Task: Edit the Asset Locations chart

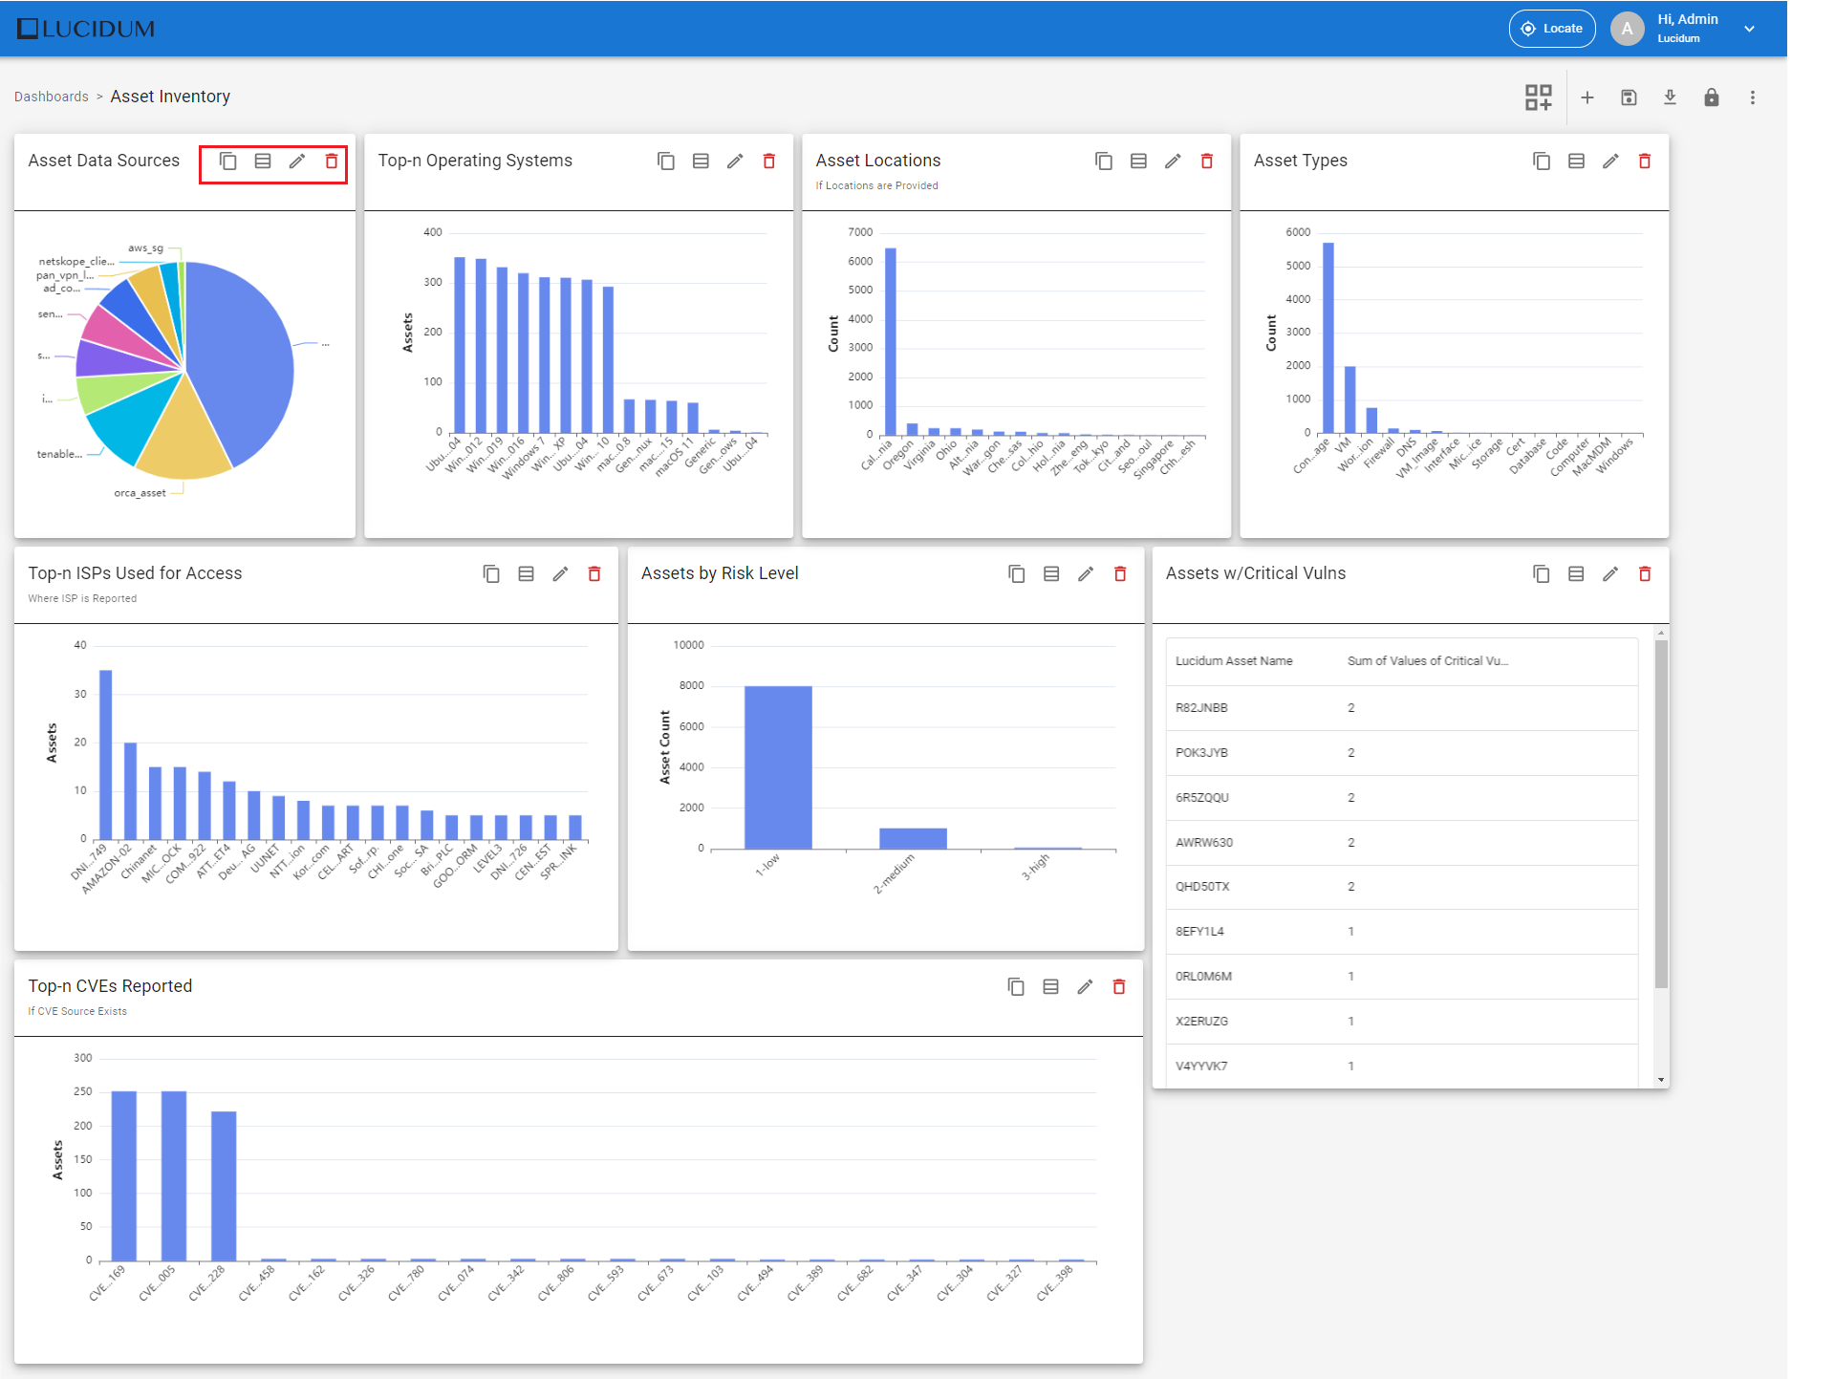Action: [1173, 161]
